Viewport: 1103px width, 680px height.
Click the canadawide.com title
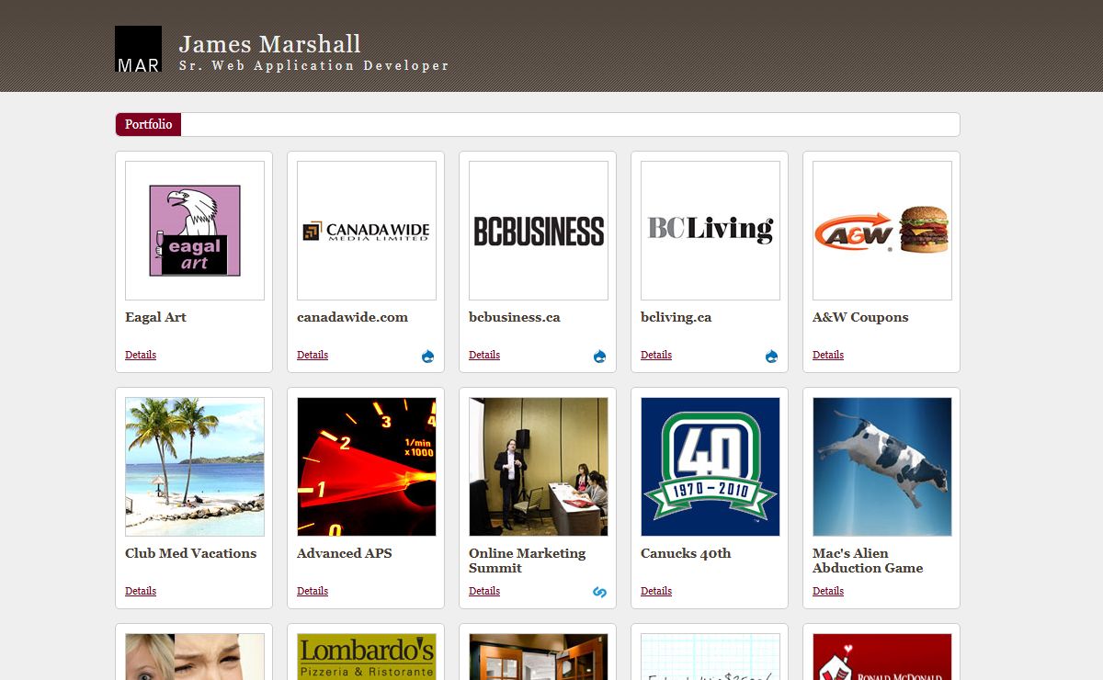tap(352, 317)
